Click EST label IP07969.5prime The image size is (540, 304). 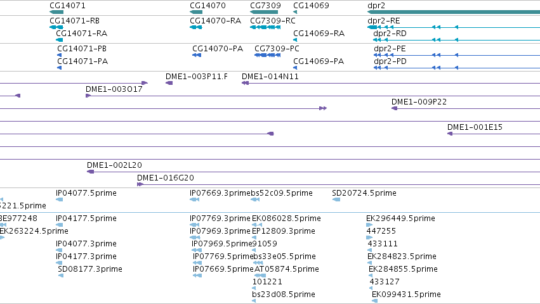(x=222, y=244)
